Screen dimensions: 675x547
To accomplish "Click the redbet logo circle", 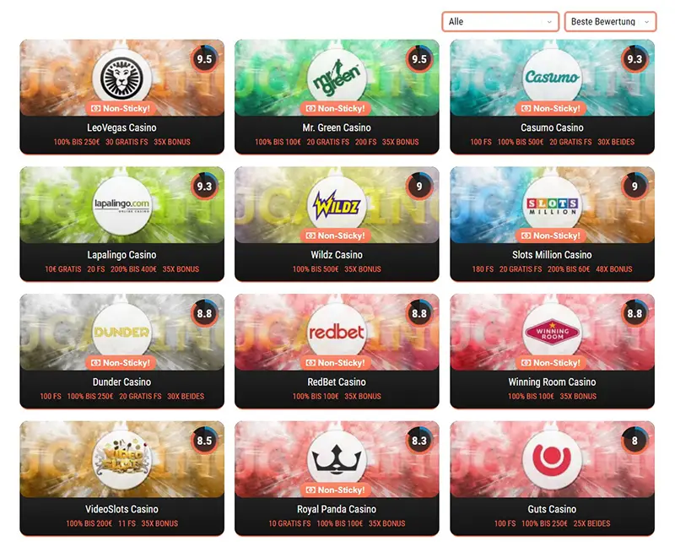I will 337,332.
